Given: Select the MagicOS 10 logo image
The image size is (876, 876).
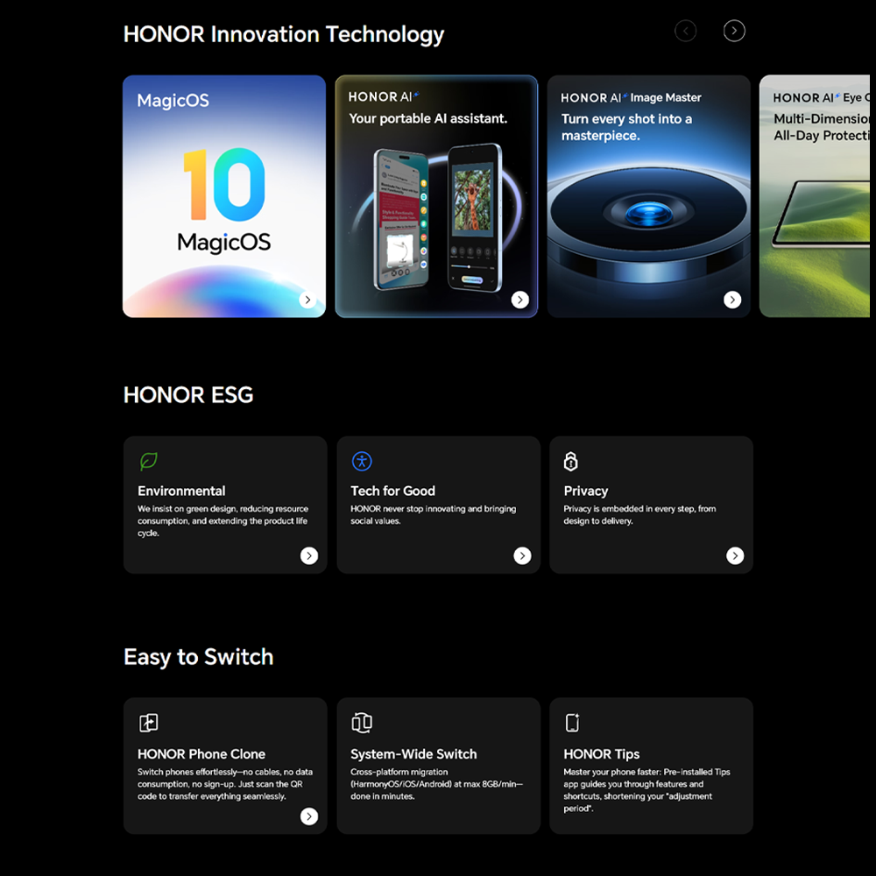Looking at the screenshot, I should 224,200.
